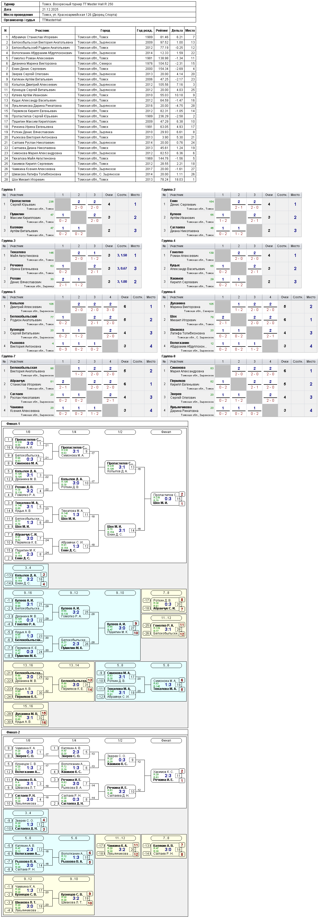Screen dimensions: 320x918
Task: Select participant row 'Пропастилов Сергей Юрьевич'
Action: pos(98,116)
